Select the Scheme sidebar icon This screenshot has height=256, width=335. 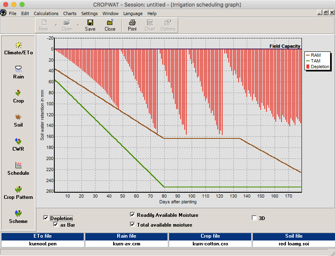[x=18, y=216]
